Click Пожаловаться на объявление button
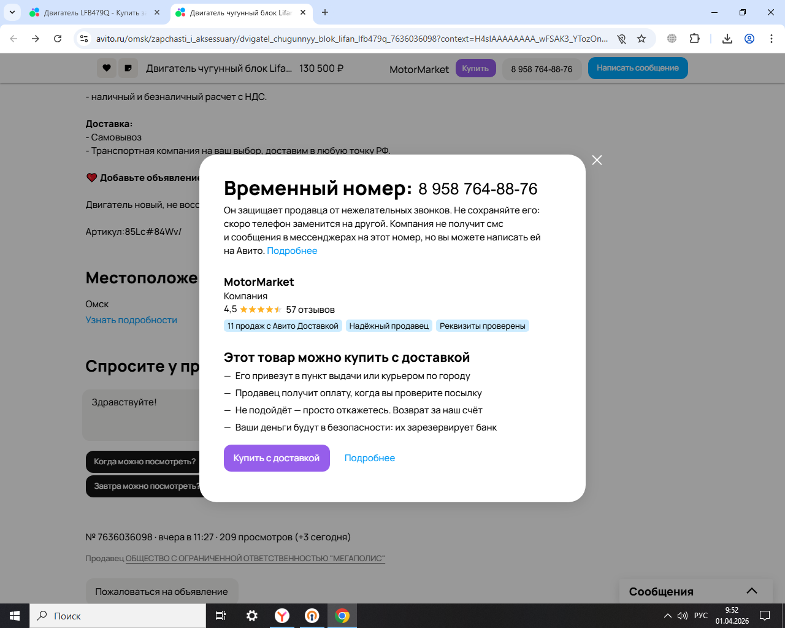The width and height of the screenshot is (785, 628). click(x=161, y=592)
